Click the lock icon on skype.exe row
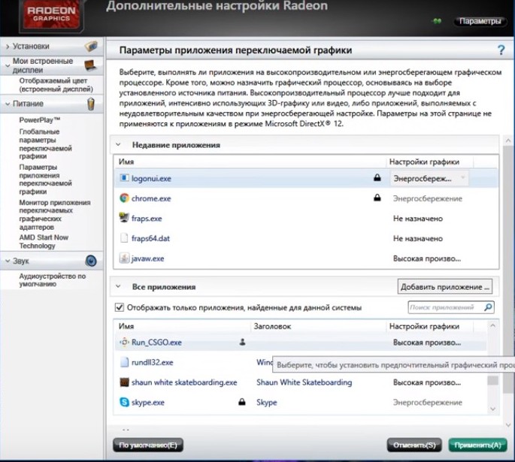This screenshot has width=515, height=462. pyautogui.click(x=242, y=402)
